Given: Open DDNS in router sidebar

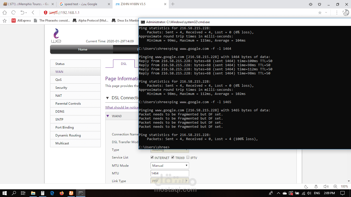Looking at the screenshot, I should click(x=75, y=112).
